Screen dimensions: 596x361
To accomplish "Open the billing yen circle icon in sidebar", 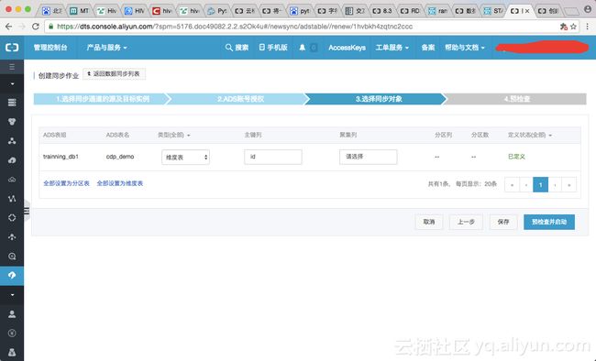I will 12,334.
